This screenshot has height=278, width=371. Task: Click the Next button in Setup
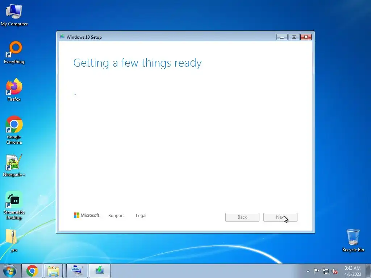280,217
